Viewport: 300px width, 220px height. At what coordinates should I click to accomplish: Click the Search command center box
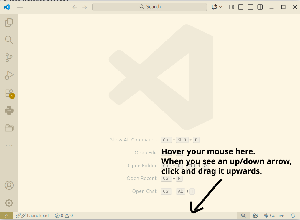pos(149,7)
